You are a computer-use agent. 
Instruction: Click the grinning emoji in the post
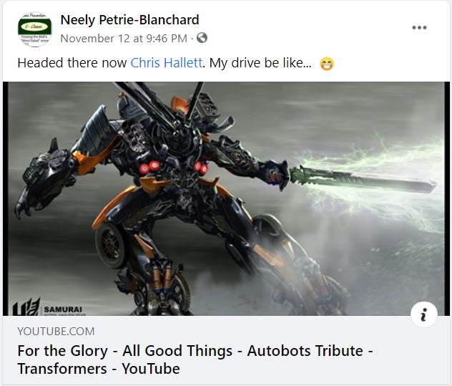[x=327, y=64]
